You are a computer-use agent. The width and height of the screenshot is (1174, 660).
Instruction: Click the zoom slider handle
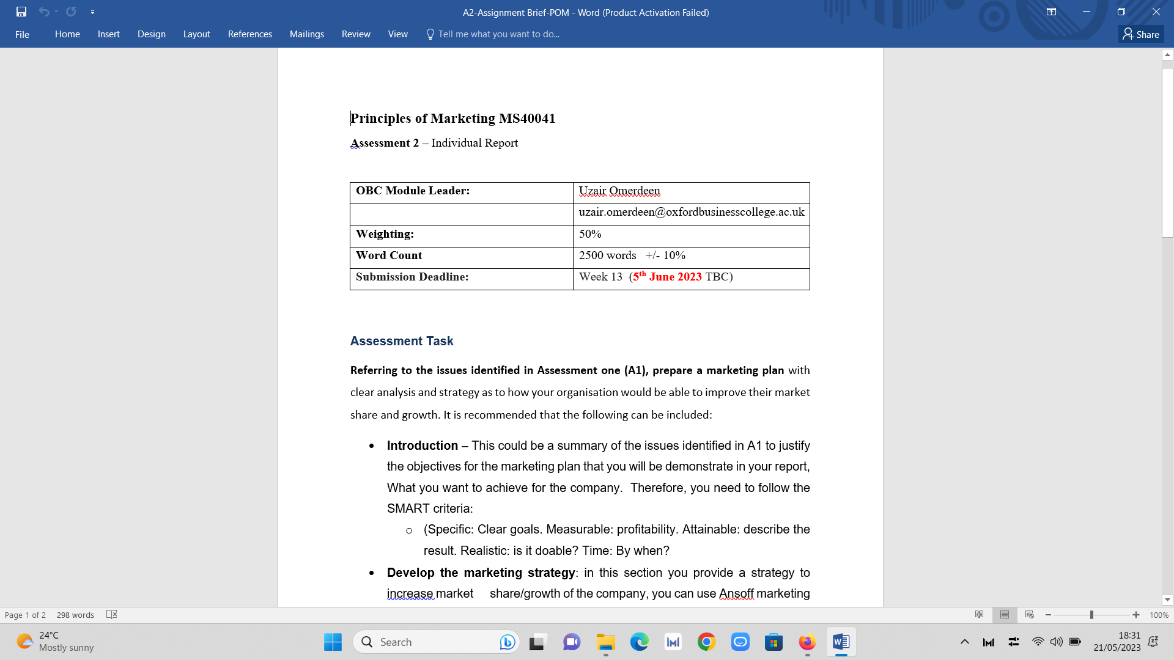click(x=1091, y=615)
